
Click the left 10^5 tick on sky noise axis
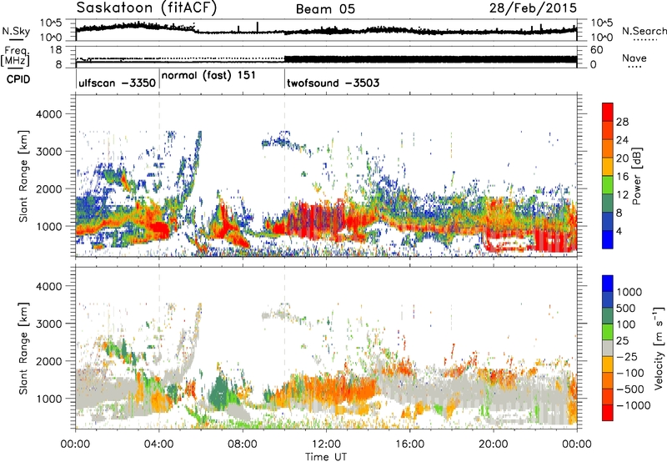pyautogui.click(x=51, y=23)
